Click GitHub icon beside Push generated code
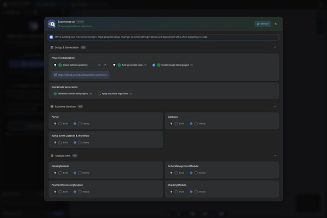Image resolution: width=327 pixels, height=218 pixels. tap(114, 65)
